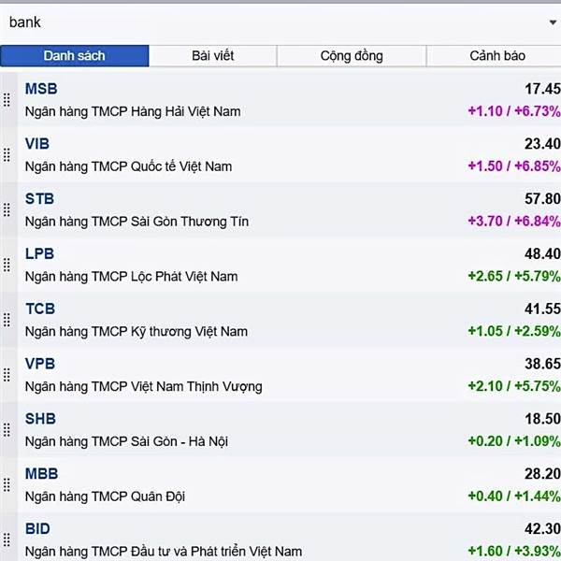Open the VPB ticker symbol
The image size is (561, 561).
[x=40, y=364]
